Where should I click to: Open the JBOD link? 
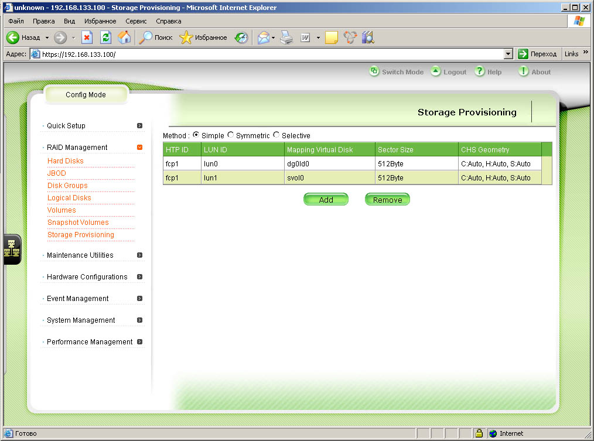(56, 173)
